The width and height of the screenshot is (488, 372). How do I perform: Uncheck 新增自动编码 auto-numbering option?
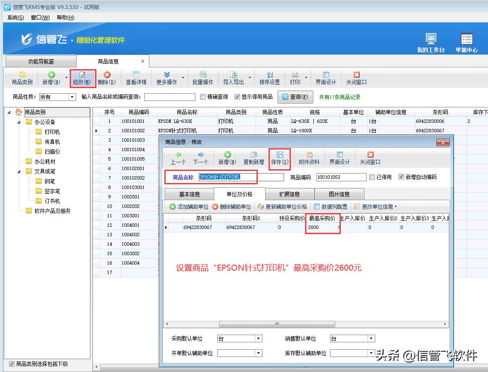(x=401, y=177)
